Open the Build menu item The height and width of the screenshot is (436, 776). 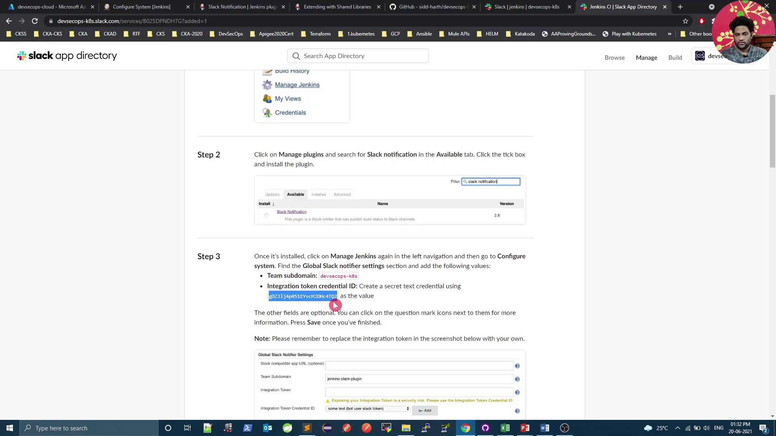click(675, 58)
